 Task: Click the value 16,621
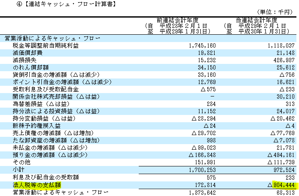click(286, 82)
